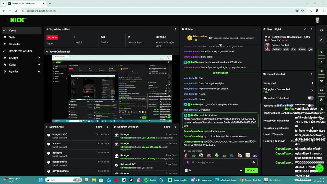Click the wrench icon in right sidebar

321,109
